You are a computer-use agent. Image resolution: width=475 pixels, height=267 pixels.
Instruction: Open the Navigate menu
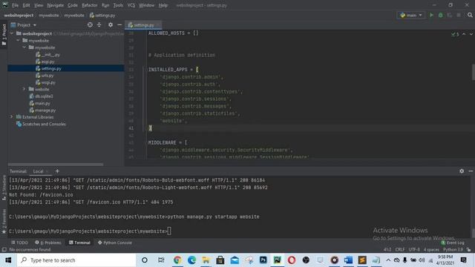tap(56, 5)
